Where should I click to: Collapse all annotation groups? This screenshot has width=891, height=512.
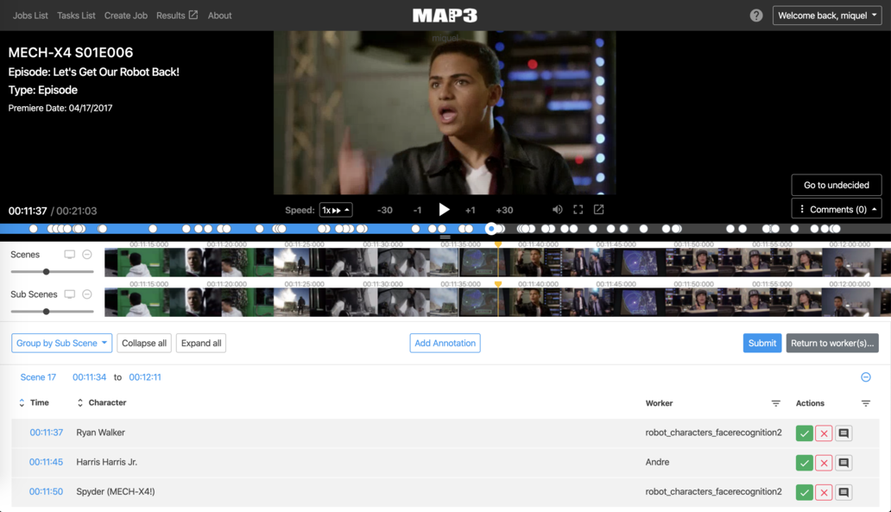[144, 344]
